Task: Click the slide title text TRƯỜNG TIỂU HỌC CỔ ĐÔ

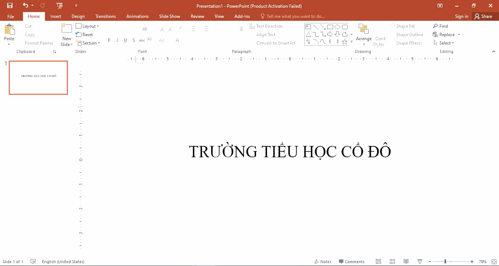Action: 290,151
